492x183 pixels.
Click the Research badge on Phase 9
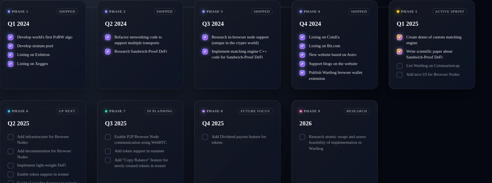(x=357, y=111)
